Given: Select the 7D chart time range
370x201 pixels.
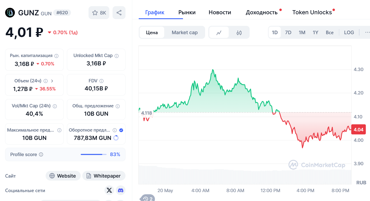Looking at the screenshot, I should click(x=288, y=33).
